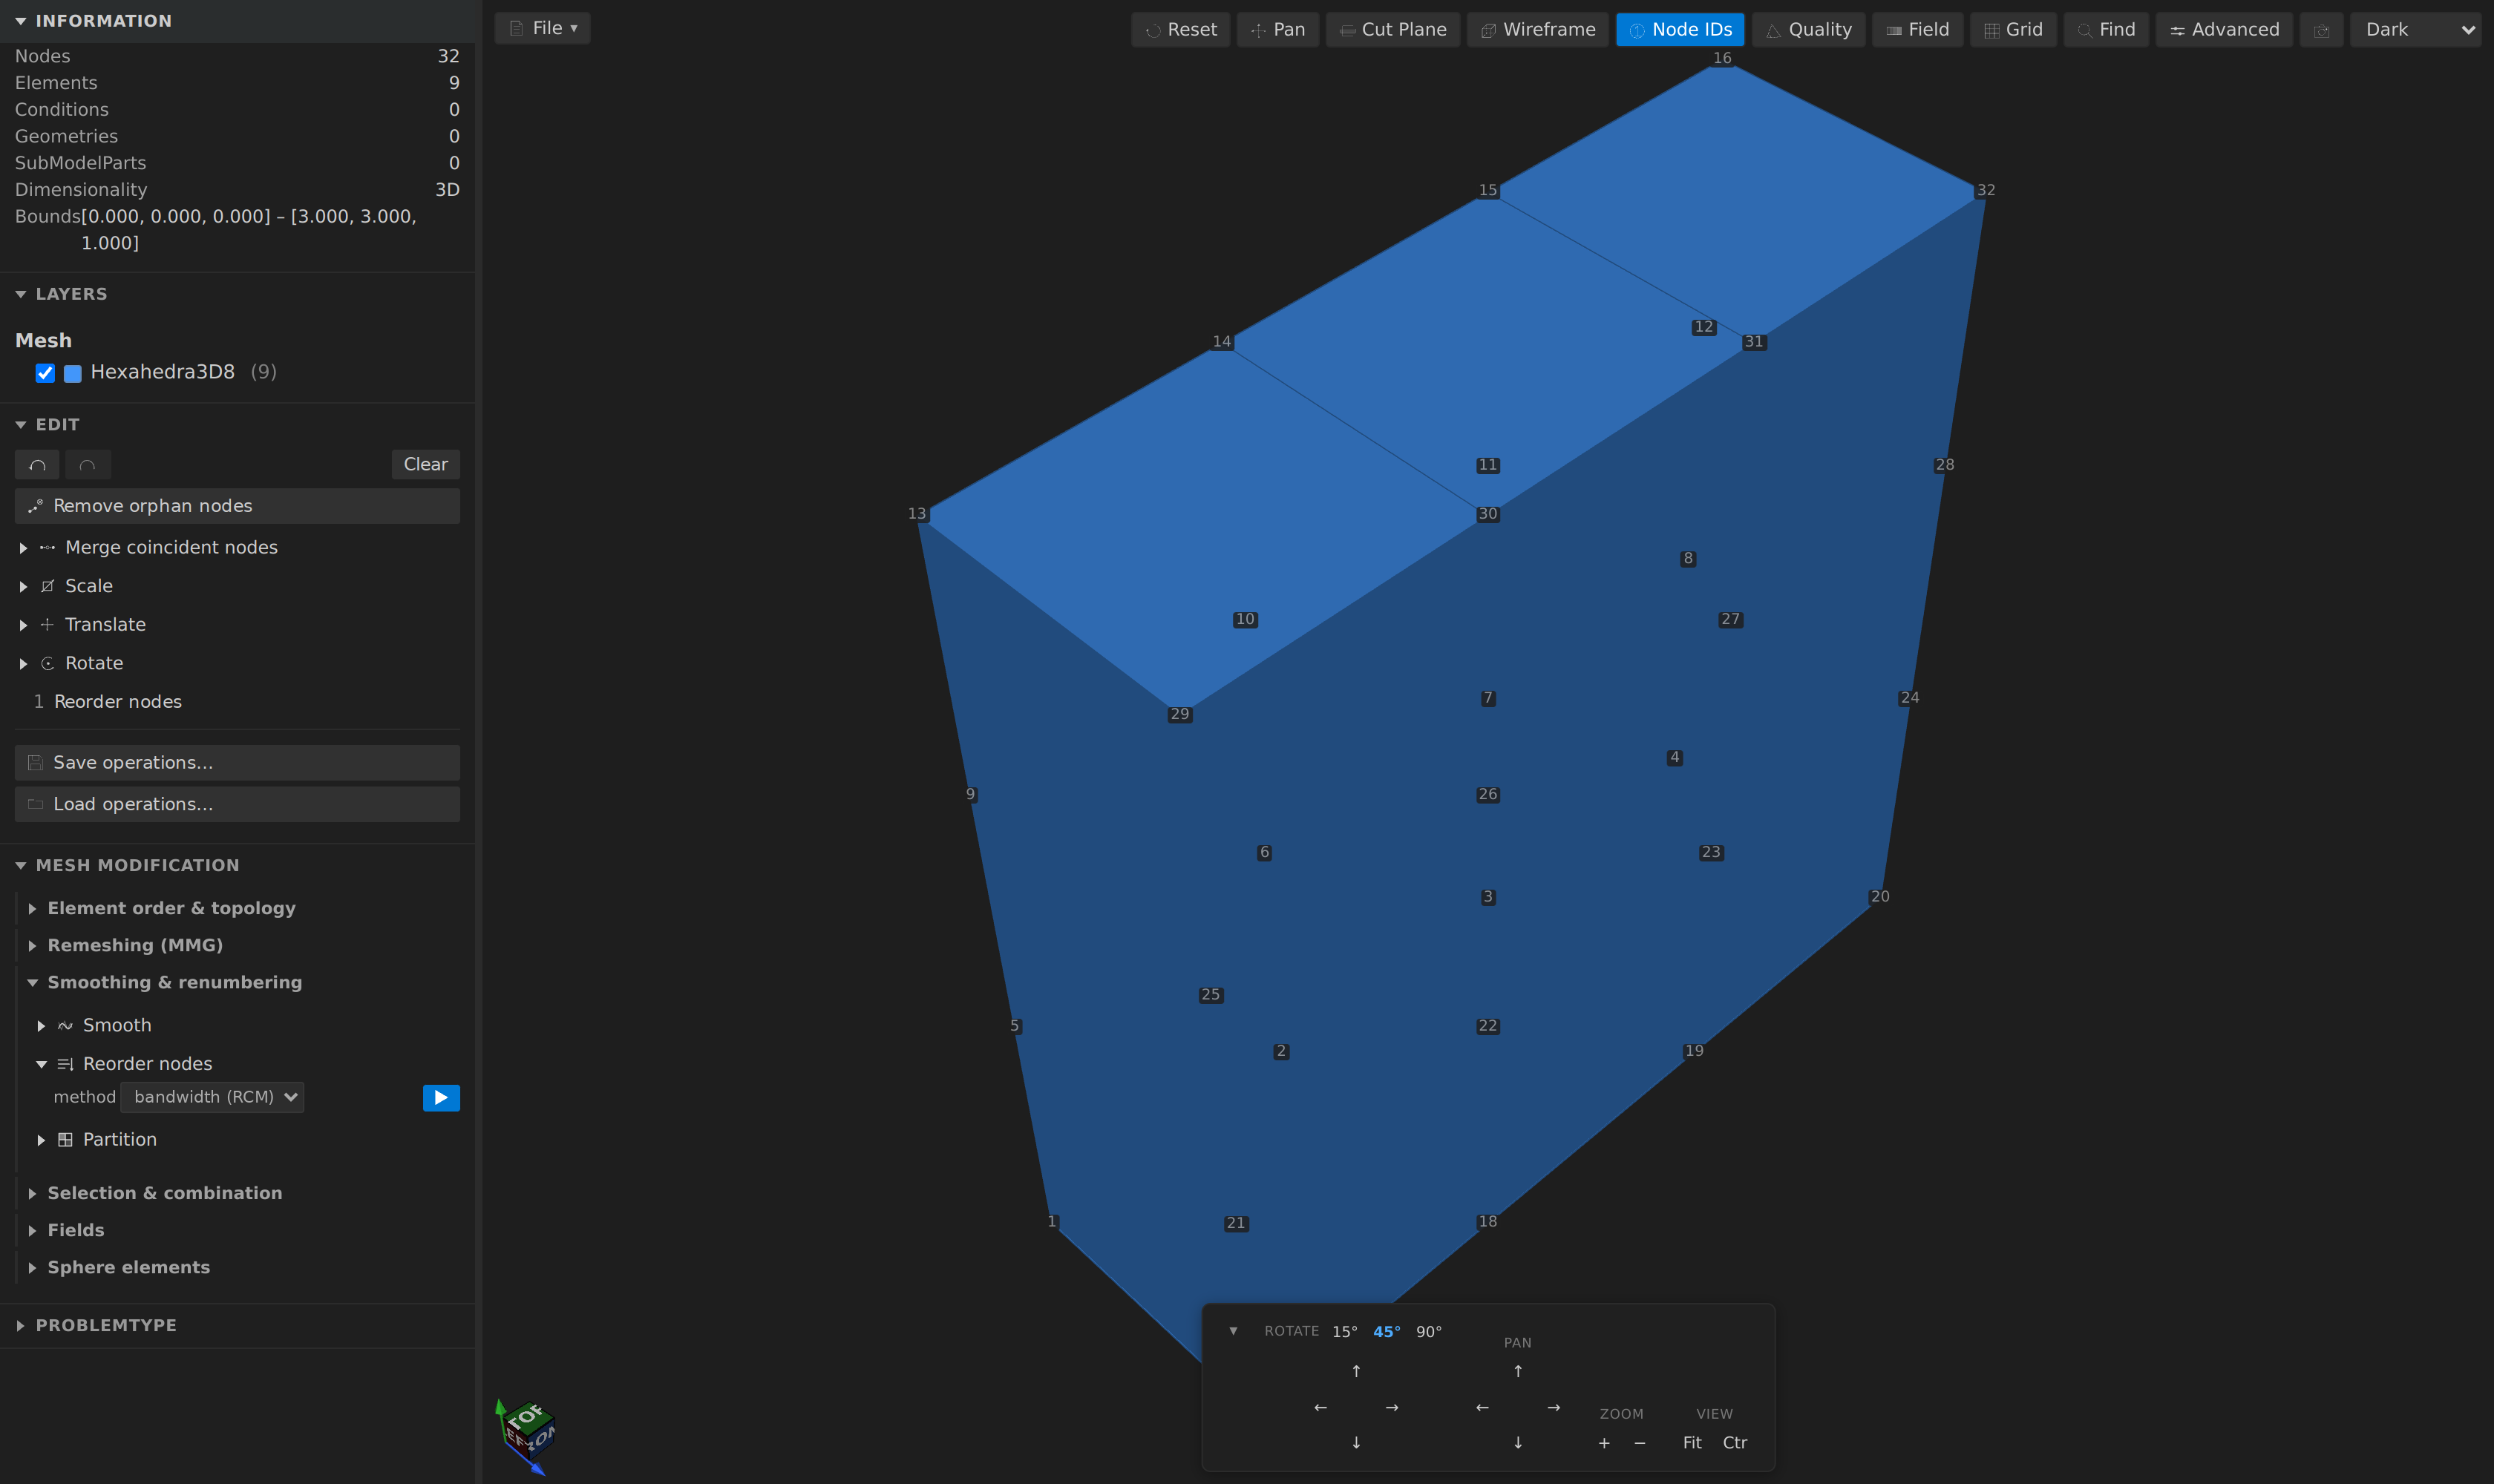Click Remove orphan nodes
This screenshot has width=2494, height=1484.
tap(237, 506)
